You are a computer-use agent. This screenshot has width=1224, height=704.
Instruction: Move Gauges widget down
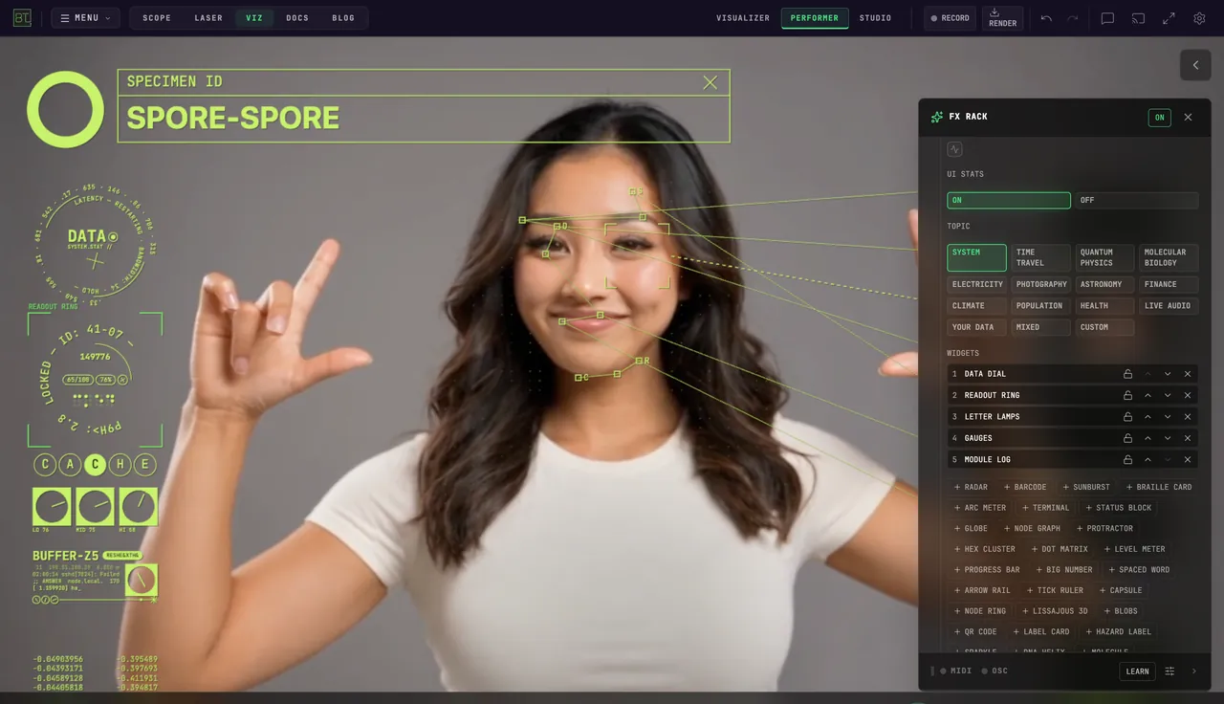(x=1168, y=438)
